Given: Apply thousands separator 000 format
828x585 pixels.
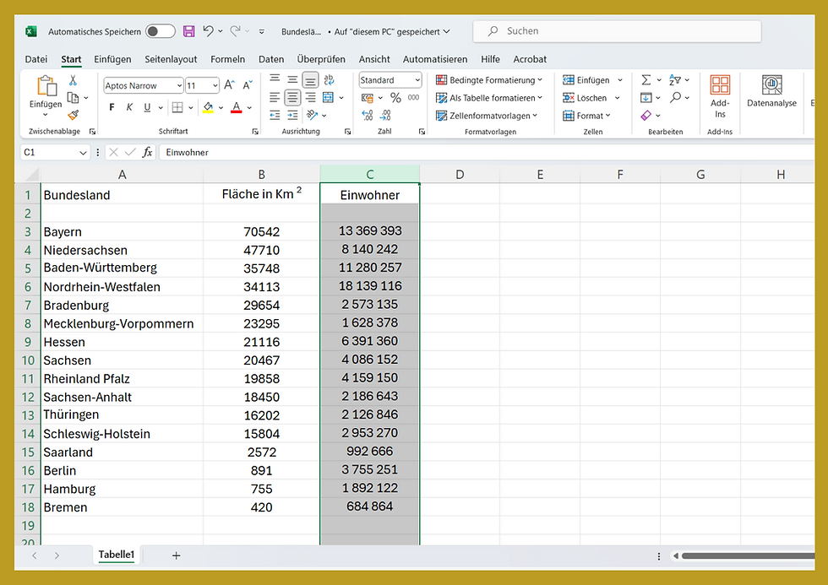Looking at the screenshot, I should (413, 98).
